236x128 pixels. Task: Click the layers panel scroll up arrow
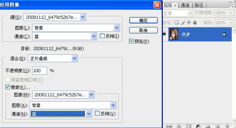234,31
